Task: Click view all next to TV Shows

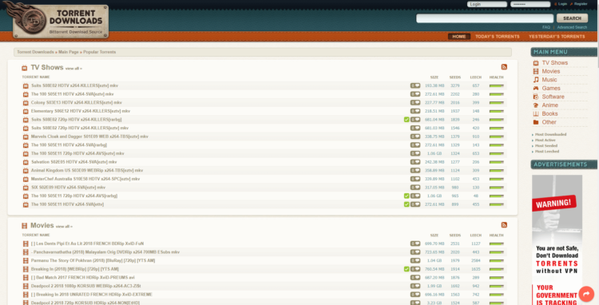Action: 73,69
